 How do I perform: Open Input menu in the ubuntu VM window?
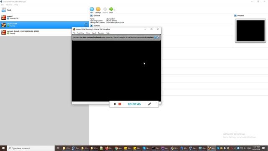(x=94, y=33)
